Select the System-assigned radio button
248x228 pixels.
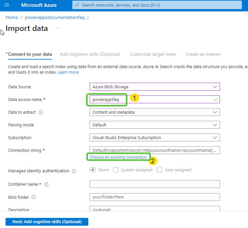coord(115,170)
